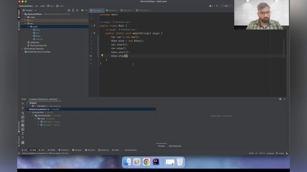Hide the find panel with minus icon
The width and height of the screenshot is (307, 172).
tap(284, 99)
